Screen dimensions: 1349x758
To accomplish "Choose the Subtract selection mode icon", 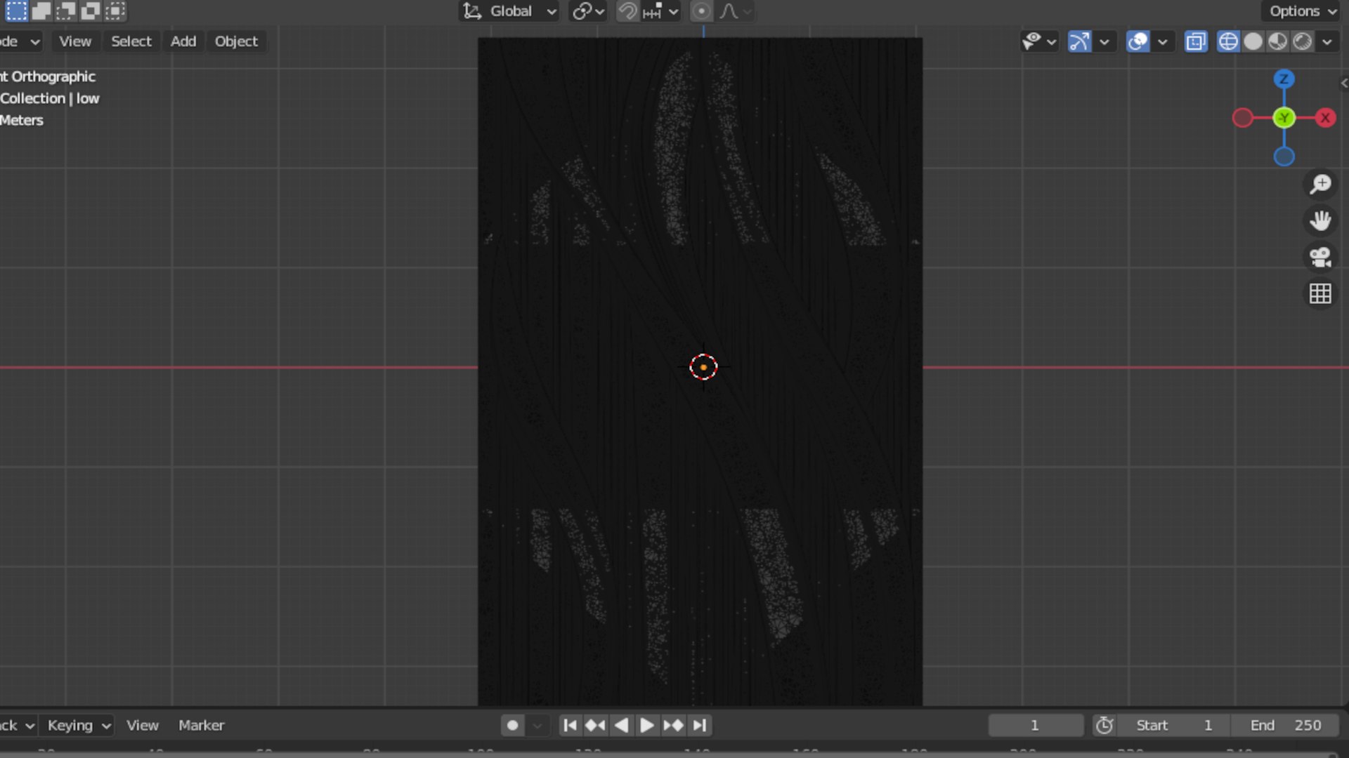I will 66,11.
